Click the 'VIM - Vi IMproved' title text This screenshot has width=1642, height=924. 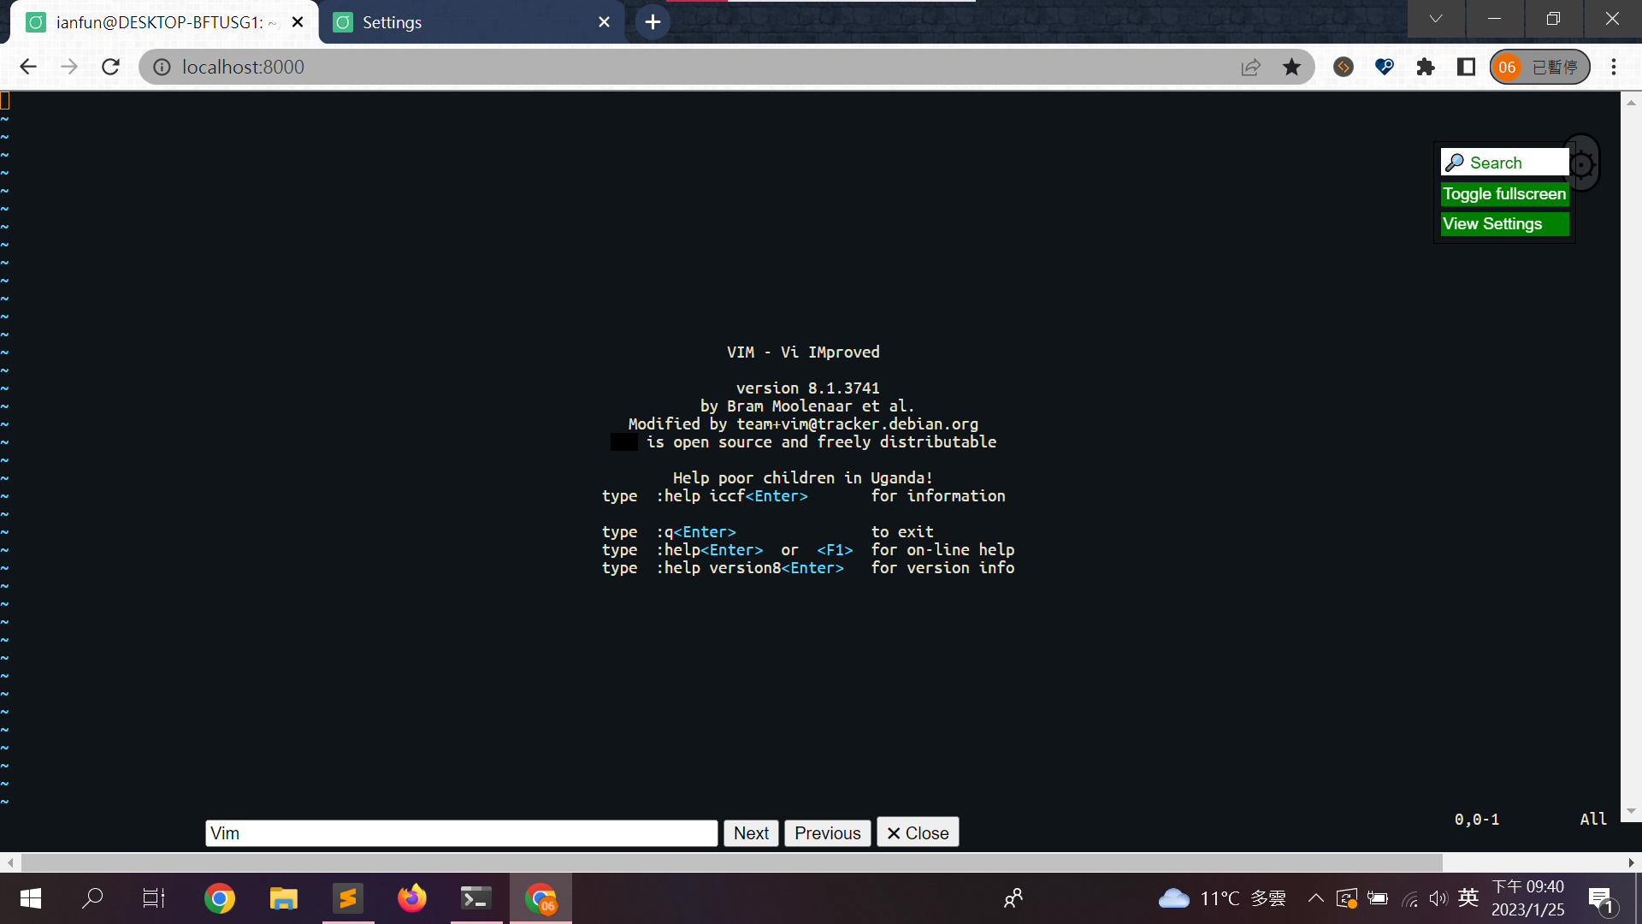pyautogui.click(x=803, y=352)
